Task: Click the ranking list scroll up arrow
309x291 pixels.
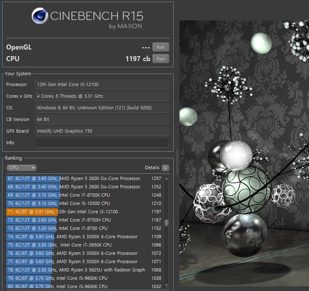Action: (167, 178)
